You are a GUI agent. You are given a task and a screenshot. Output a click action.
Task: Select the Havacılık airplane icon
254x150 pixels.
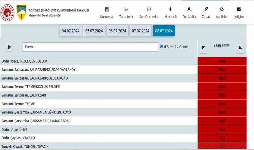(171, 9)
